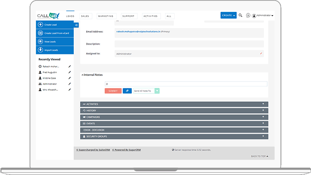Click the Submit note button
311x175 pixels.
coord(113,91)
